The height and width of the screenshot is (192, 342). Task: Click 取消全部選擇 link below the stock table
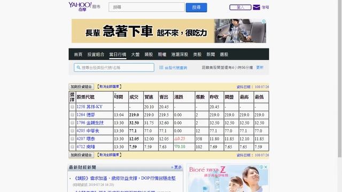pos(109,155)
